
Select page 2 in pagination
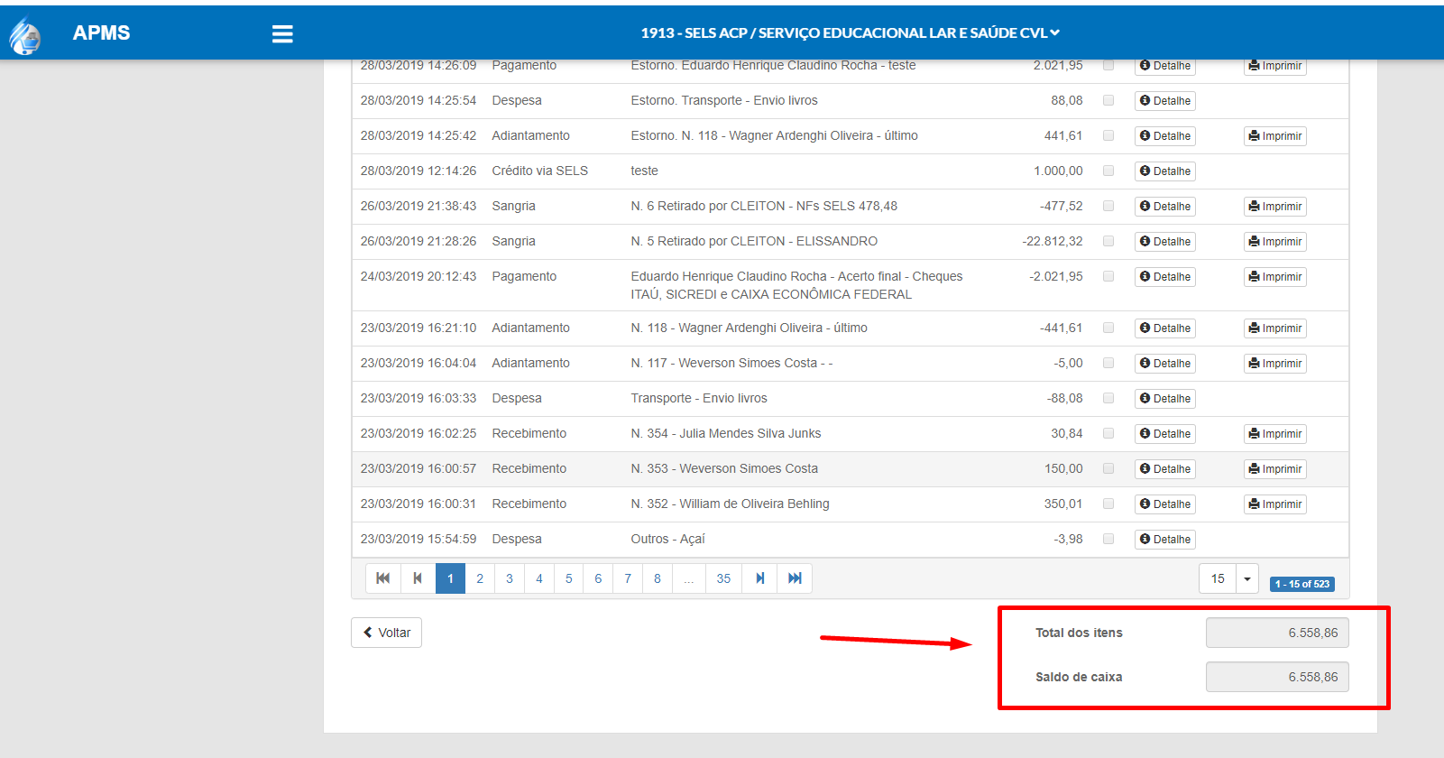(x=480, y=578)
